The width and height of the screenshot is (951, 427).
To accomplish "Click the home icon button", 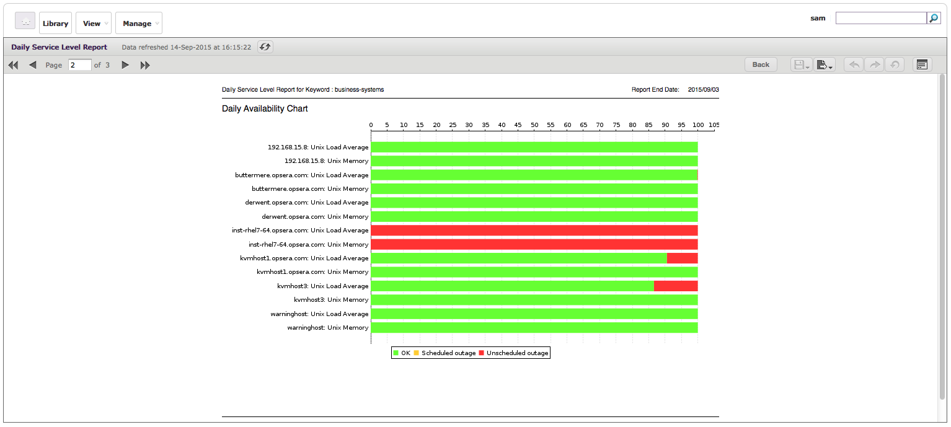I will (25, 21).
